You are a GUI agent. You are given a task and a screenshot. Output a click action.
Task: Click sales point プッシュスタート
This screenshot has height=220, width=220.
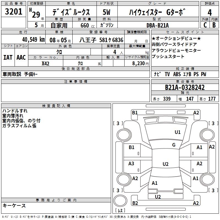pyautogui.click(x=168, y=56)
